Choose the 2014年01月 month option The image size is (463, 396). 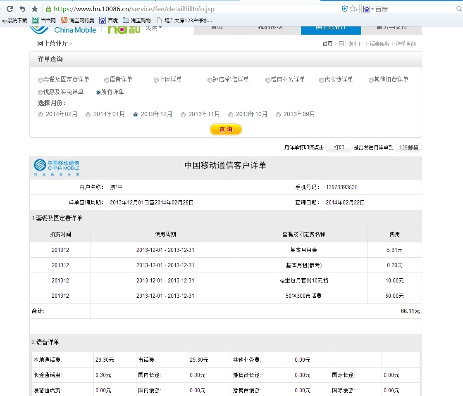[88, 115]
